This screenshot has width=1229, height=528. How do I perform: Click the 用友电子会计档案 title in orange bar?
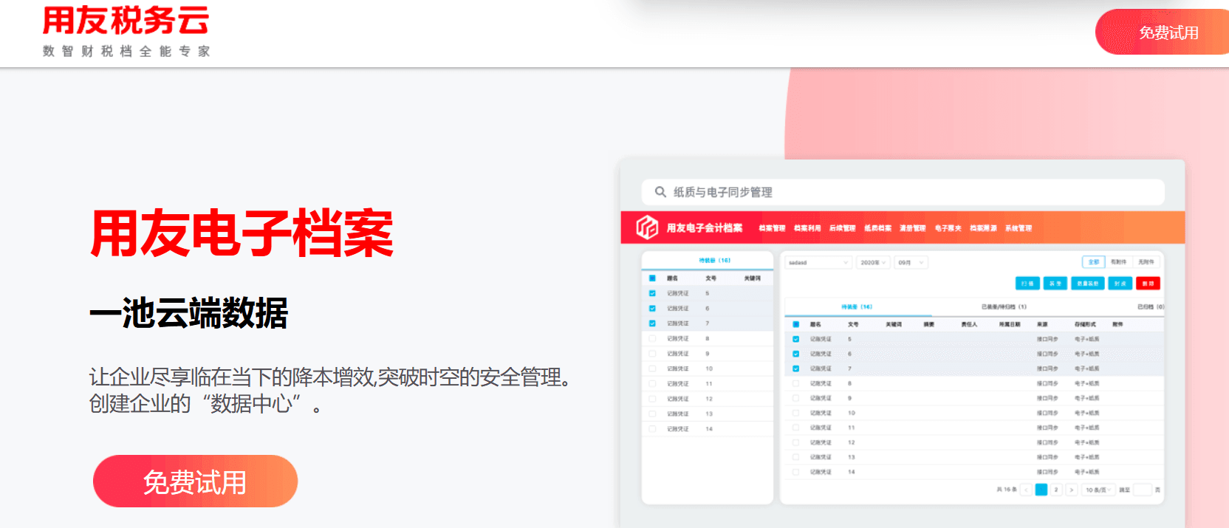705,228
